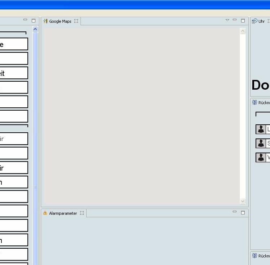Maximize the Google Maps panel
Screen dimensions: 270x265
pos(243,21)
